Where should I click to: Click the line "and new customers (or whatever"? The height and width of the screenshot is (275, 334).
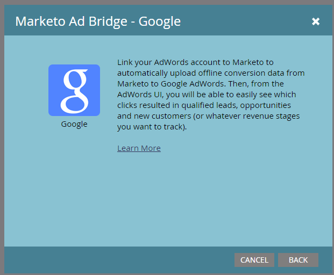[209, 116]
